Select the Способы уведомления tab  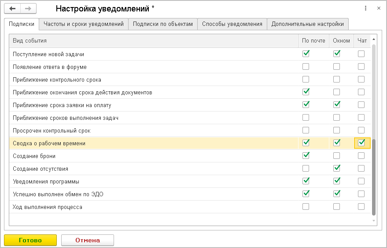[x=232, y=24]
